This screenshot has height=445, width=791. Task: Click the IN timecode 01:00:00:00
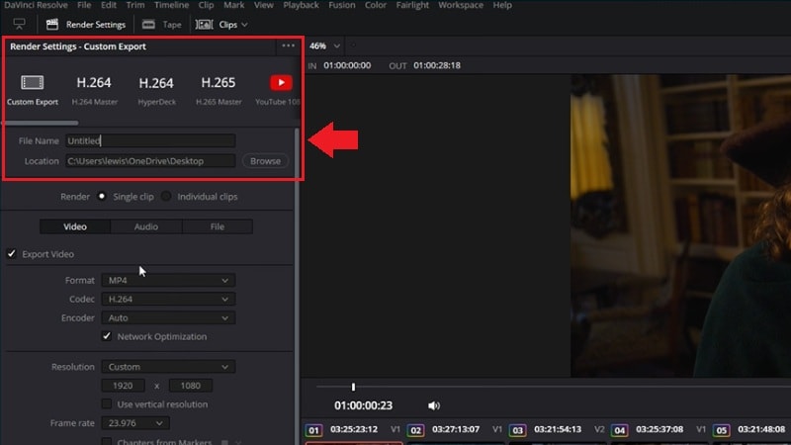[x=347, y=65]
